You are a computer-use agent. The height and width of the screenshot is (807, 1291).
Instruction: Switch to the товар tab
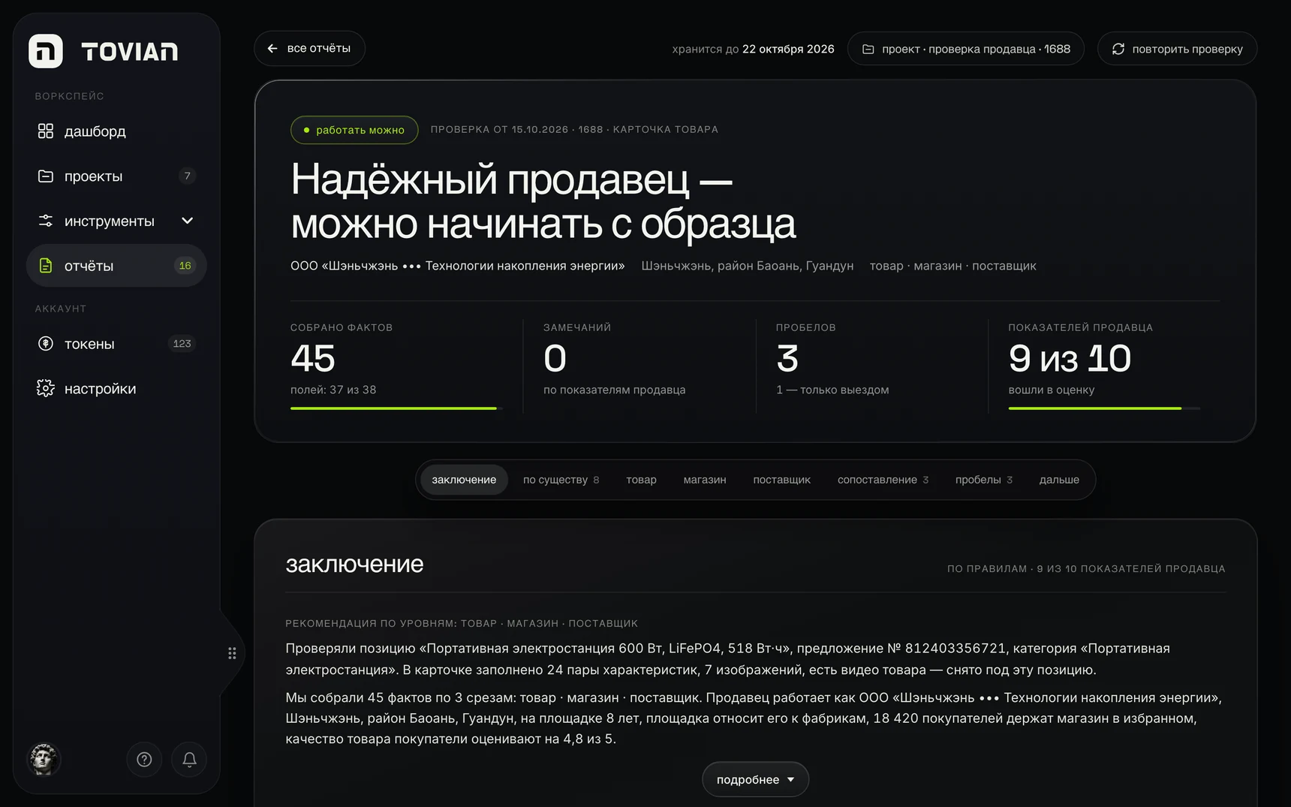pos(641,480)
